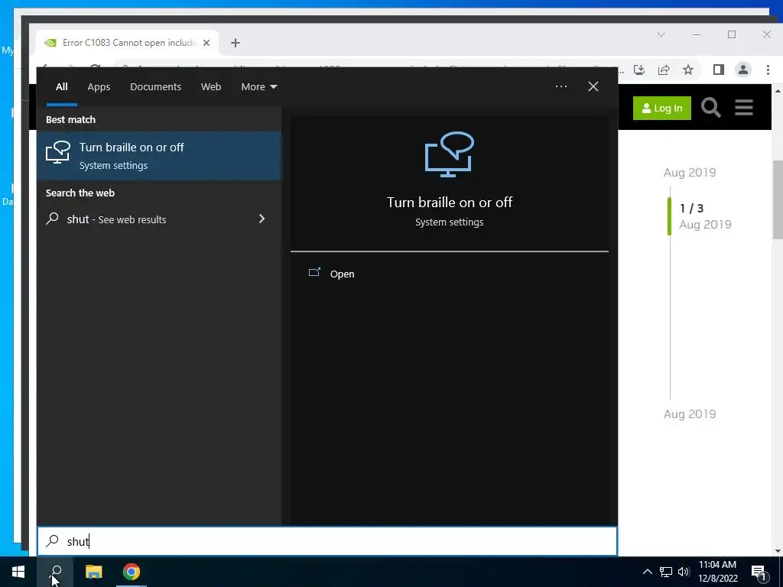Switch to the Apps search tab
The image size is (783, 587).
click(x=99, y=87)
